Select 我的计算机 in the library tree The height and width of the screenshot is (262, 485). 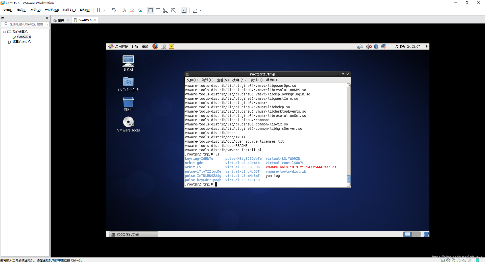(20, 32)
